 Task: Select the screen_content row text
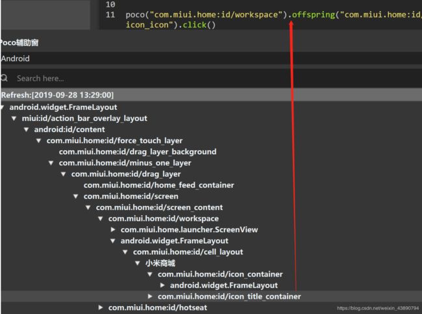click(159, 207)
